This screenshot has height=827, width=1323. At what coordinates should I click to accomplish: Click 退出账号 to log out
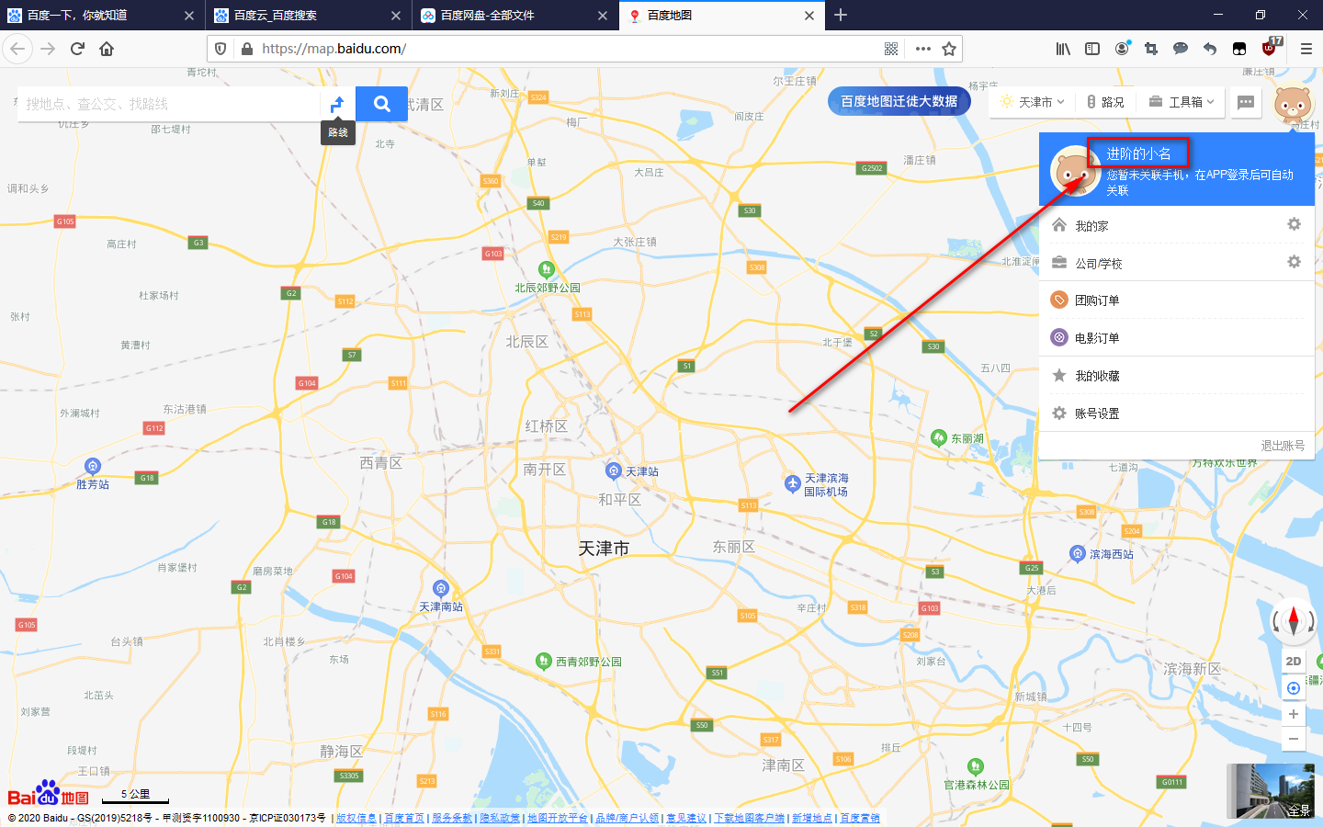point(1283,446)
